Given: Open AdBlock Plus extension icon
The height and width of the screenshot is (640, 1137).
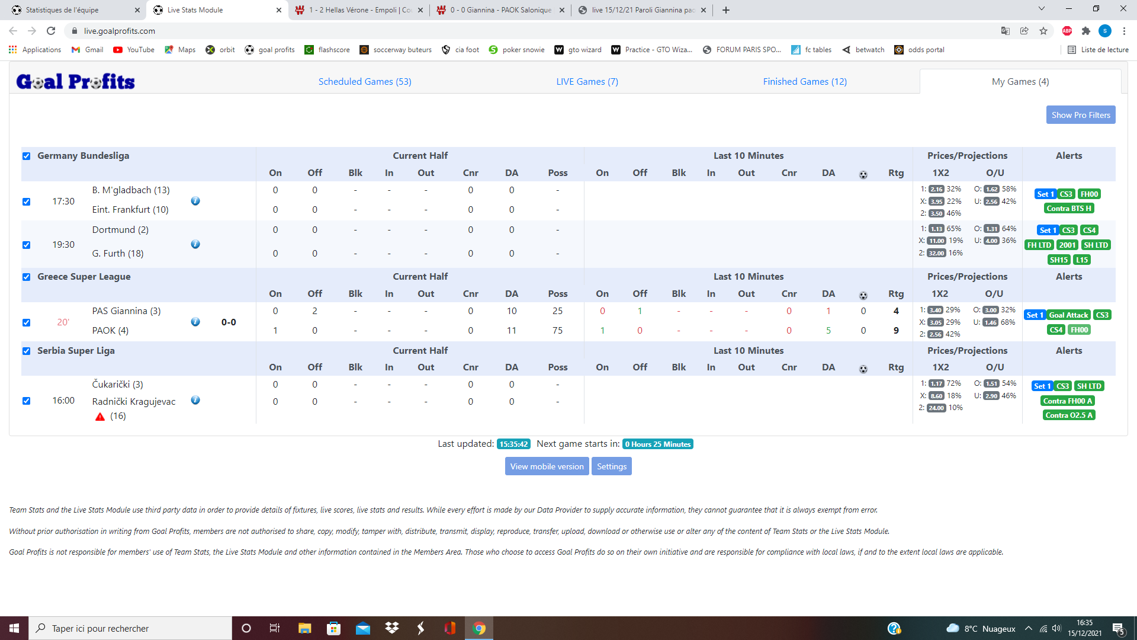Looking at the screenshot, I should click(x=1067, y=31).
